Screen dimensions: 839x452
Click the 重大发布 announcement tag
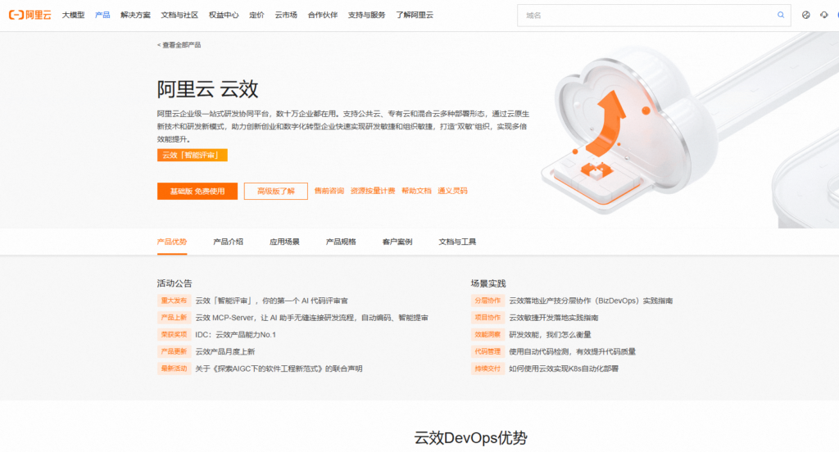[x=174, y=301]
